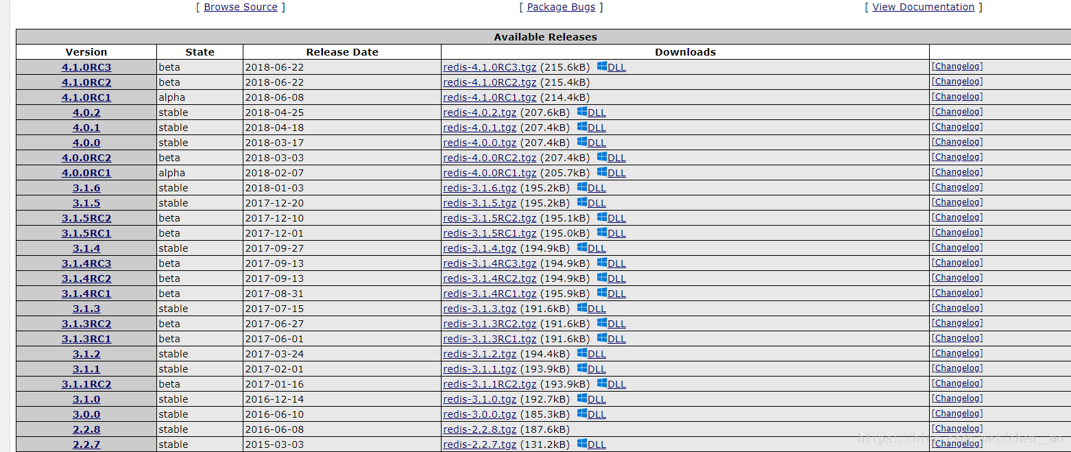View Changelog for version 3.1.3
Screen dimensions: 1071x452
coord(956,308)
